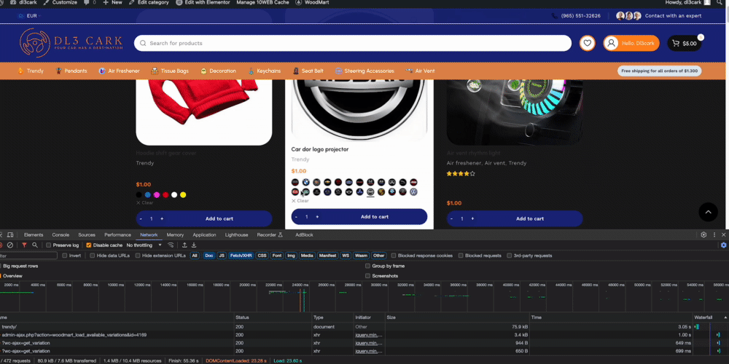Open Steering Accessories menu item

click(364, 71)
